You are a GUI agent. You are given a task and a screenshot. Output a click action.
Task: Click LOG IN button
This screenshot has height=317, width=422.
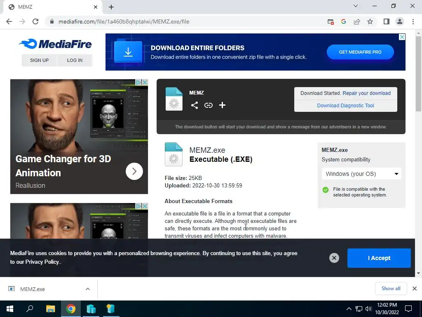[75, 60]
